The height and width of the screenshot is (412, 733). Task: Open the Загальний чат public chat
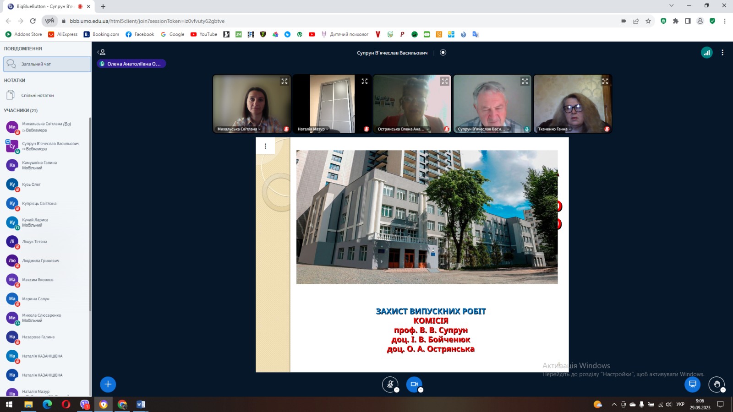47,64
